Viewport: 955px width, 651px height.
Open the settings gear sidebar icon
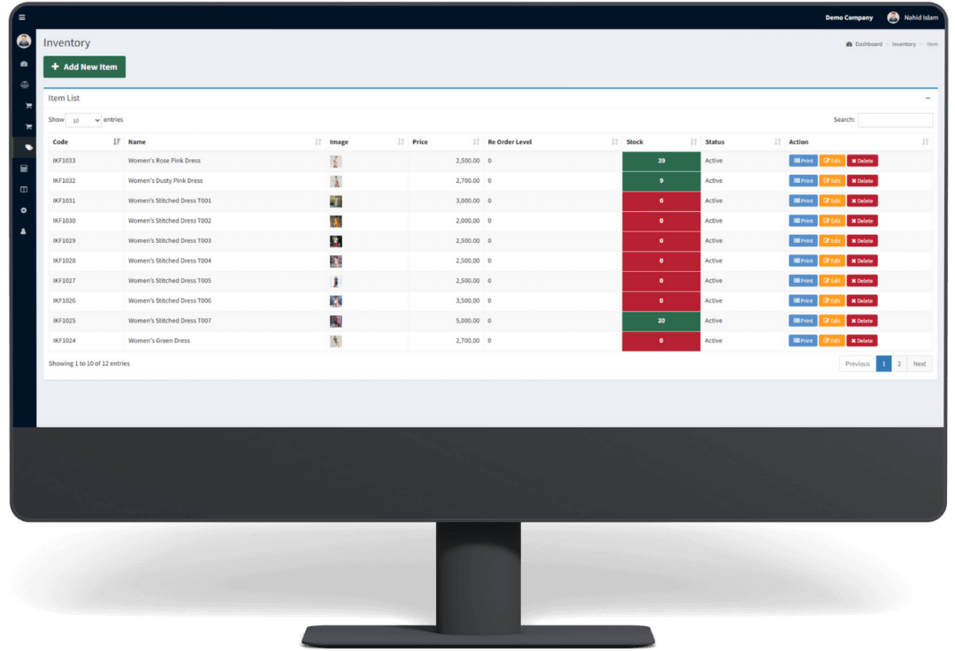click(x=24, y=210)
